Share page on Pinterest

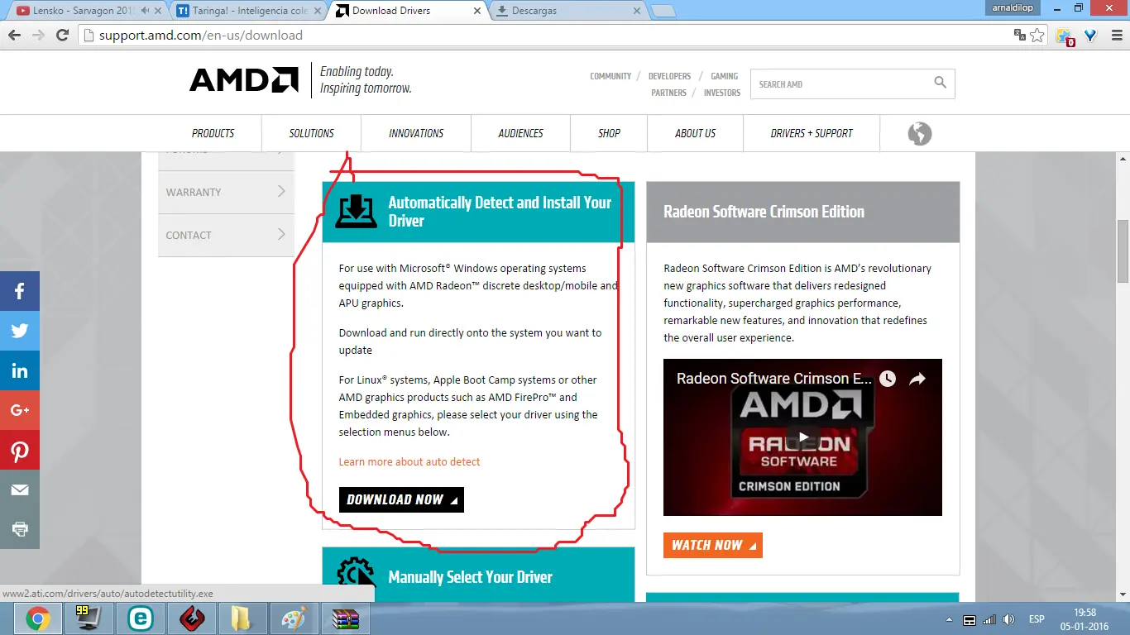tap(20, 450)
